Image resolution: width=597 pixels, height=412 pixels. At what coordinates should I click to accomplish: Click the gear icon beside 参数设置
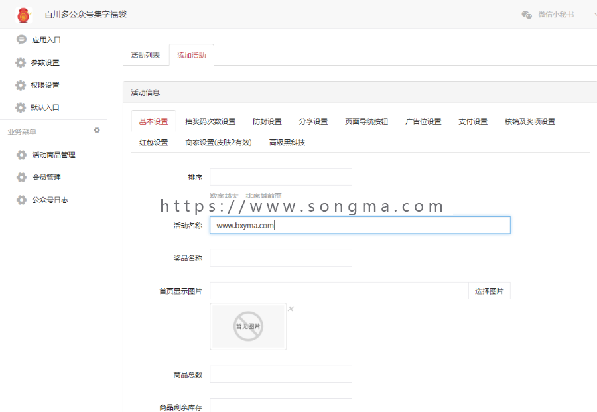(x=21, y=62)
